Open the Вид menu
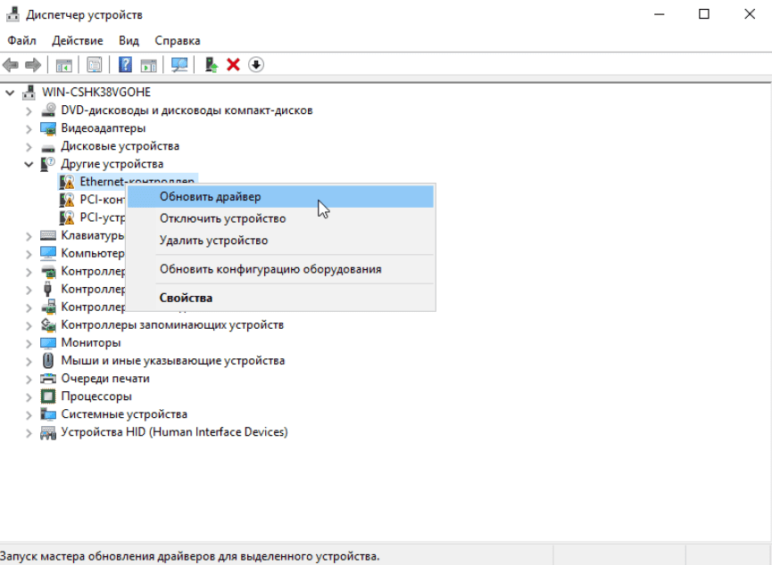This screenshot has width=772, height=565. [x=129, y=40]
